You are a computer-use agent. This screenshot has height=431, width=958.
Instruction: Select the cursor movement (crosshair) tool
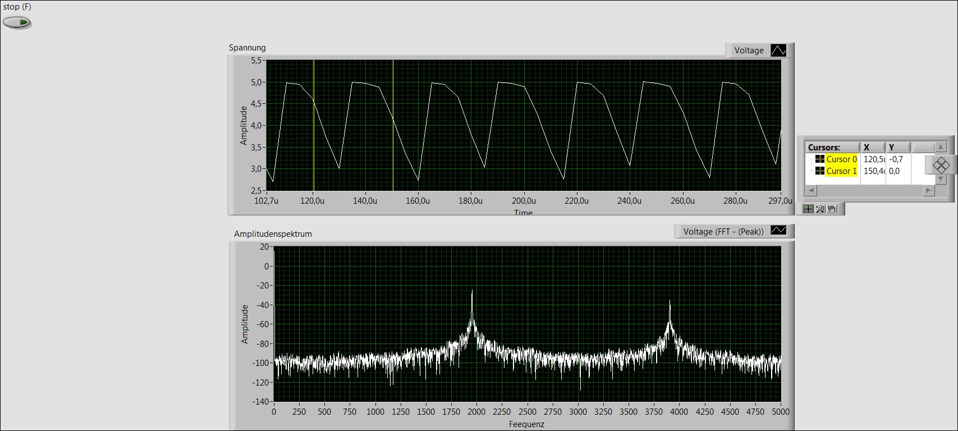click(x=808, y=209)
